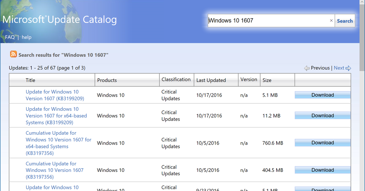This screenshot has width=365, height=191.
Task: Click the RSS feed icon
Action: point(13,54)
